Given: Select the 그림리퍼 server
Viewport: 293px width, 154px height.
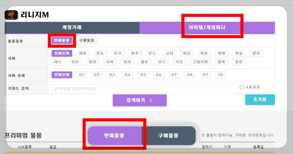Looking at the screenshot, I should [200, 62].
